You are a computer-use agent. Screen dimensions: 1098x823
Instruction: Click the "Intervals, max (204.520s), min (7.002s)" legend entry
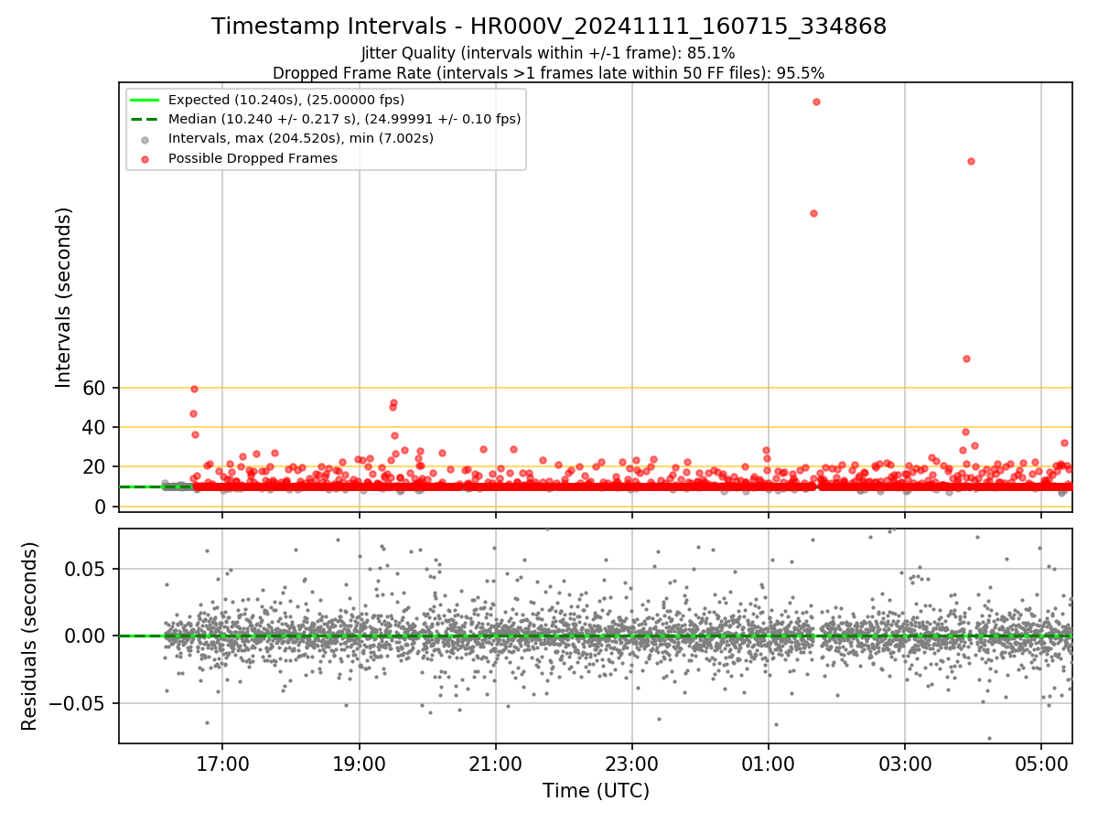click(301, 139)
